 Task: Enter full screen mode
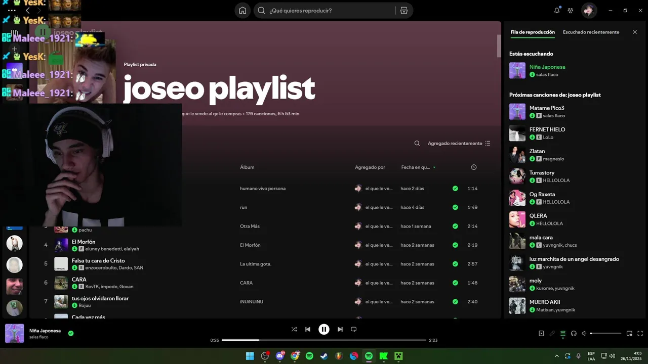click(x=640, y=334)
